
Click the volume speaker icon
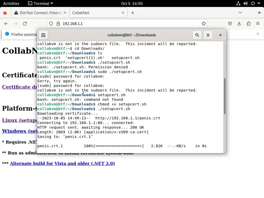245,3
